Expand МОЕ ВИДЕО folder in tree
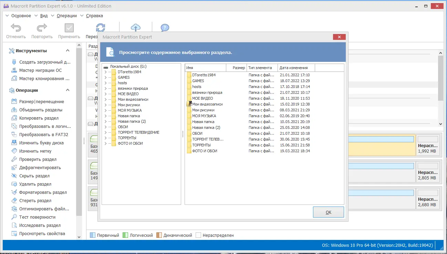 pyautogui.click(x=106, y=94)
